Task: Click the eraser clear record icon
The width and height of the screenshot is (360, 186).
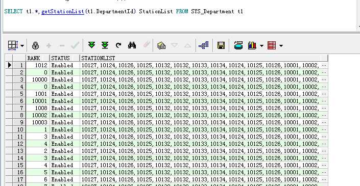Action: 147,45
